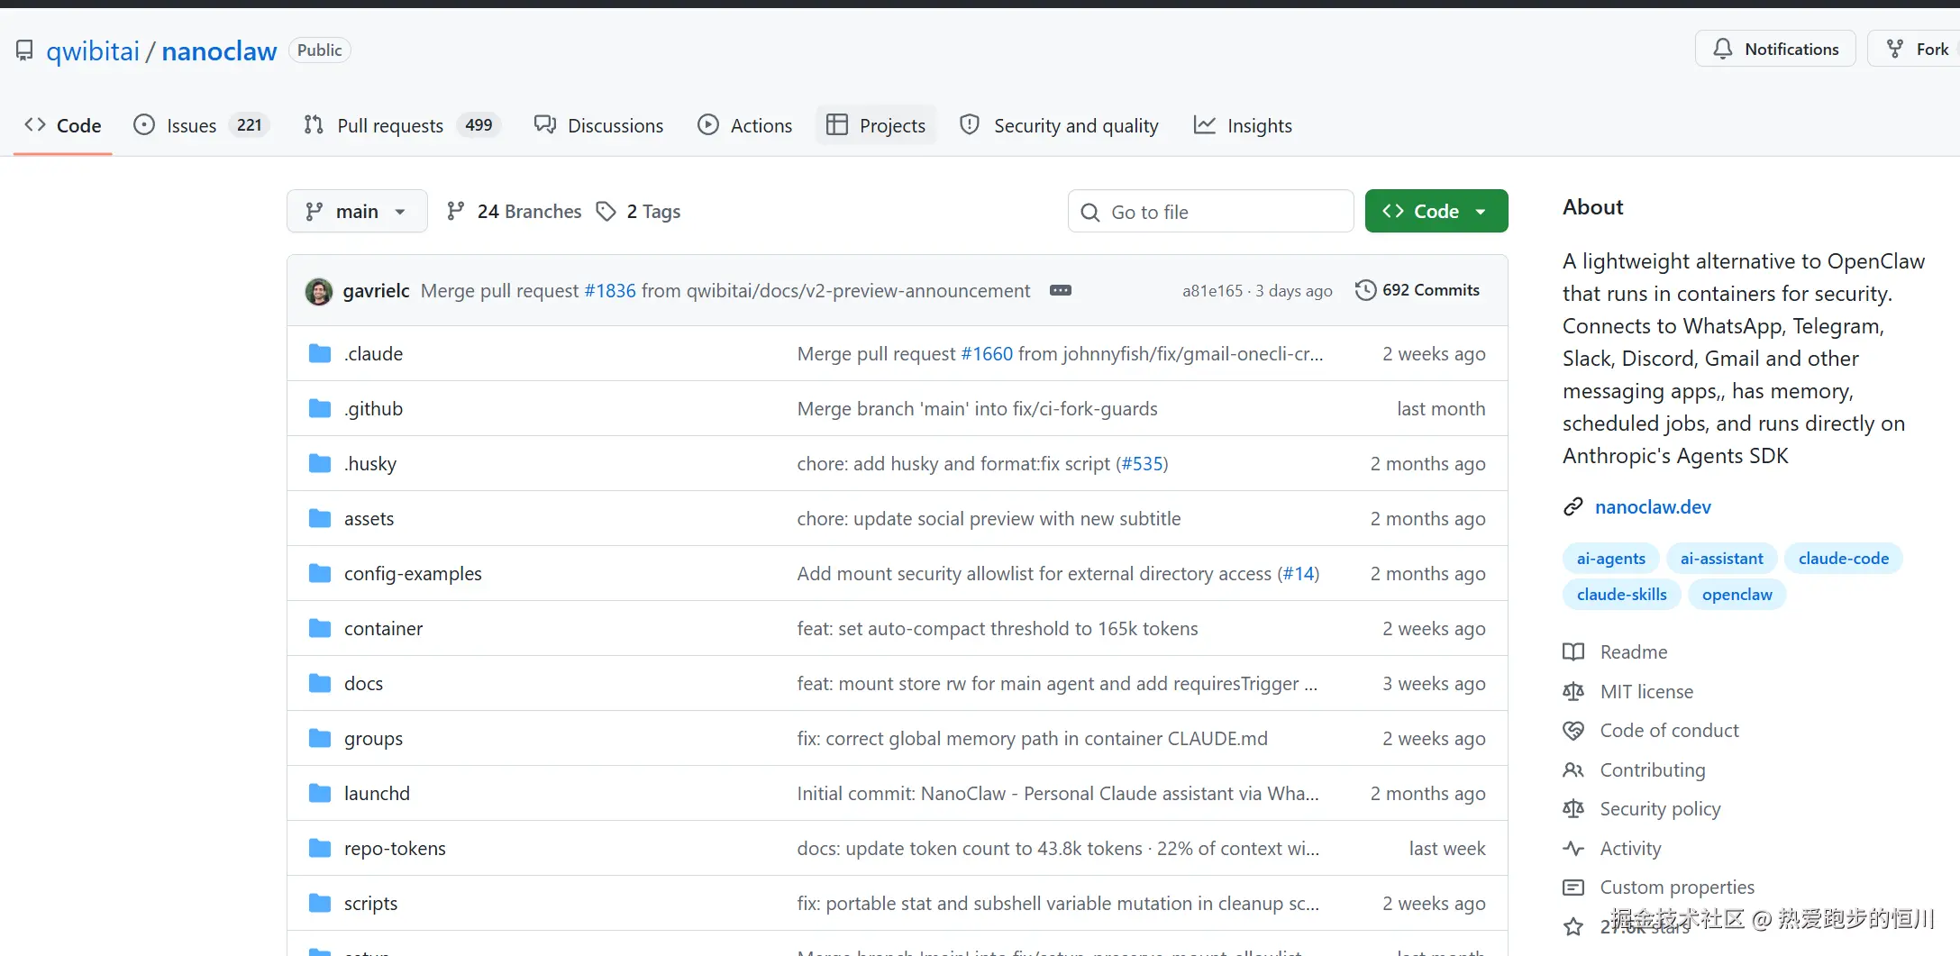Visit the nanoclaw.dev website link
The image size is (1960, 956).
pyautogui.click(x=1653, y=507)
